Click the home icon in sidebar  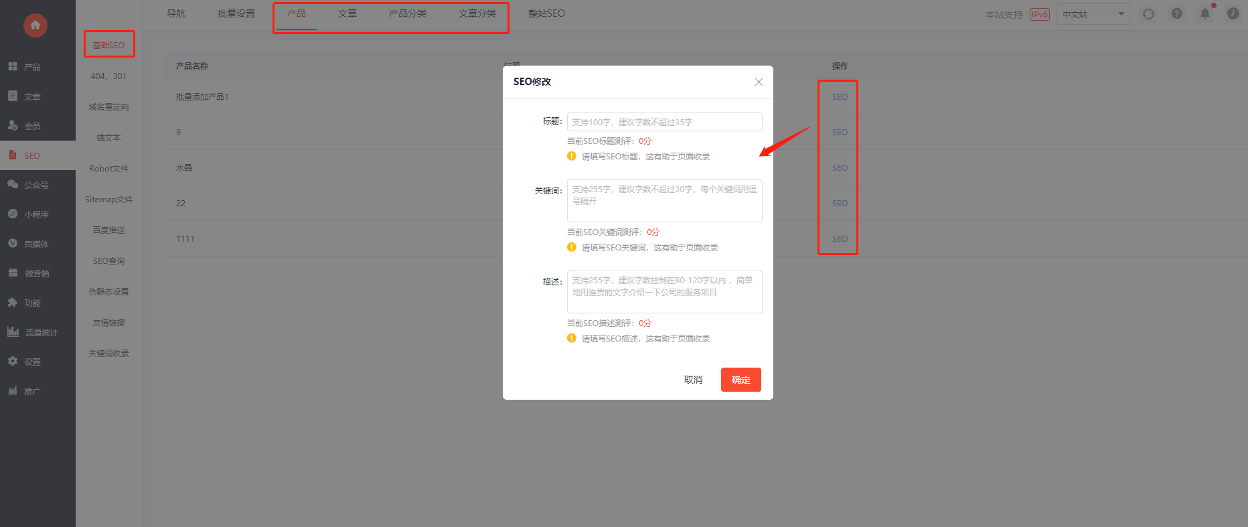[x=35, y=25]
